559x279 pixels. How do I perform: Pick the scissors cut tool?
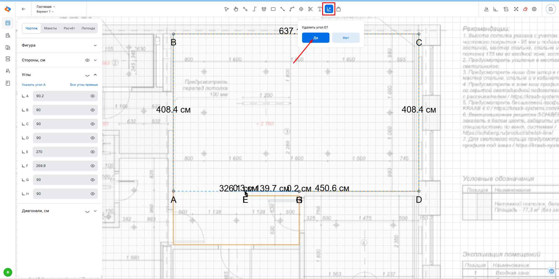coord(311,9)
